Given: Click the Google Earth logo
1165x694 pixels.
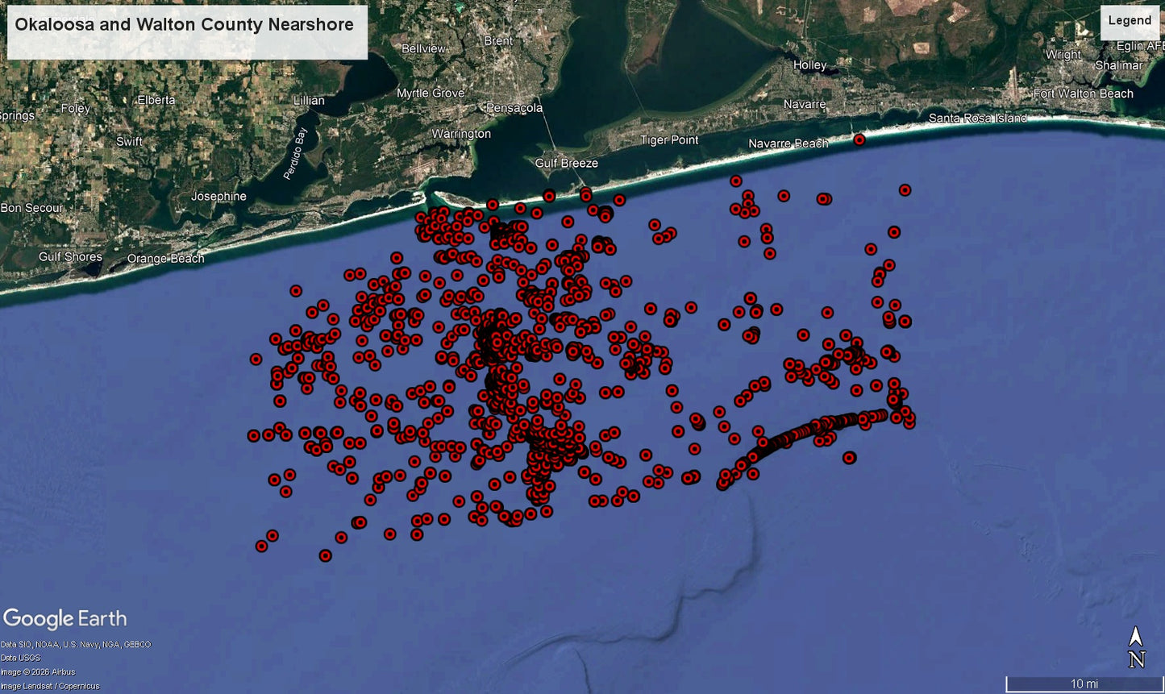Looking at the screenshot, I should tap(64, 619).
